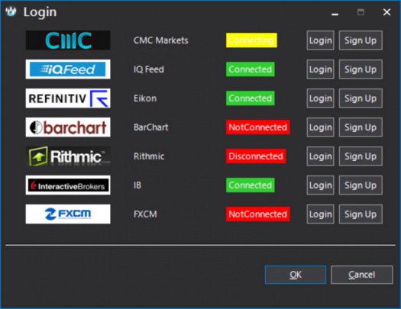
Task: Sign up for FXCM
Action: (x=361, y=214)
